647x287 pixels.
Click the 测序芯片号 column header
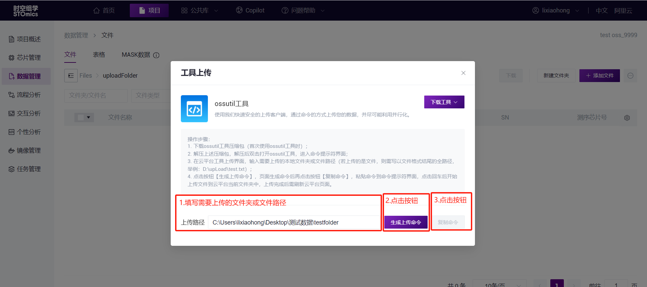592,118
